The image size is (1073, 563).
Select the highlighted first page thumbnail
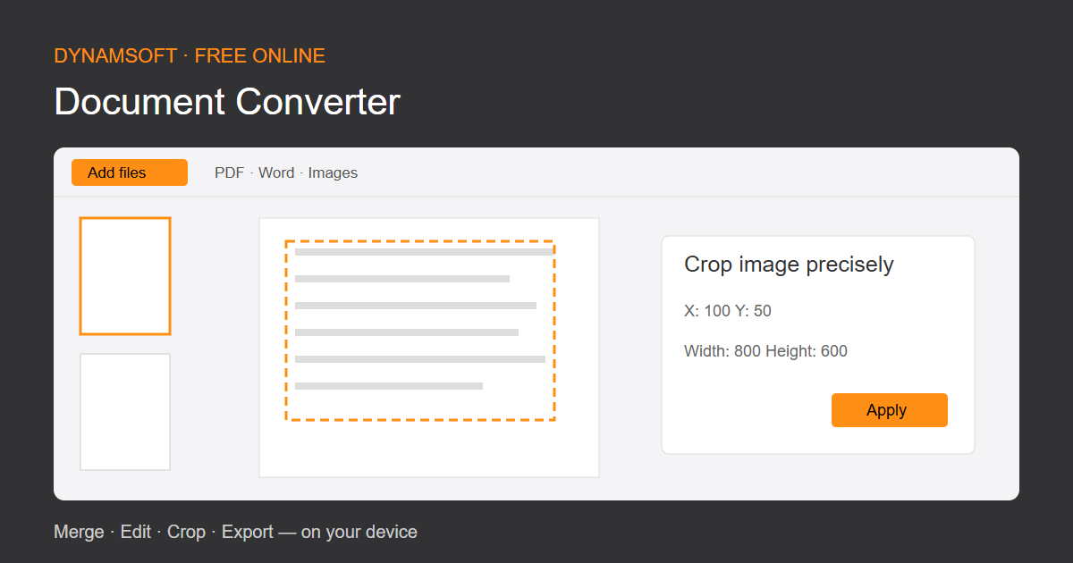pyautogui.click(x=125, y=276)
